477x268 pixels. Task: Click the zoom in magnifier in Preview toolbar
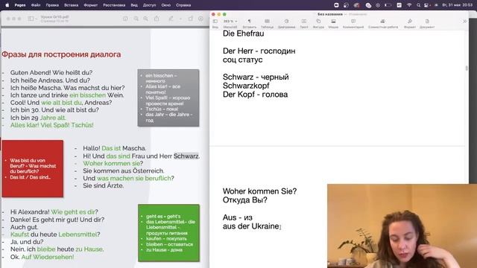[146, 19]
